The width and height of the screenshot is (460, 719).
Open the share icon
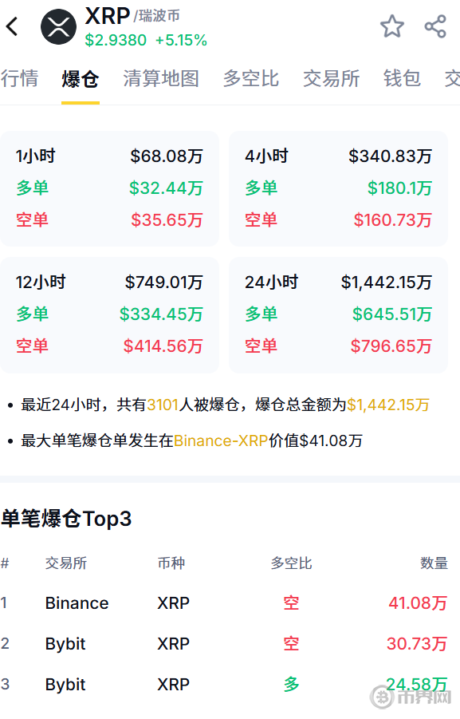pos(435,26)
